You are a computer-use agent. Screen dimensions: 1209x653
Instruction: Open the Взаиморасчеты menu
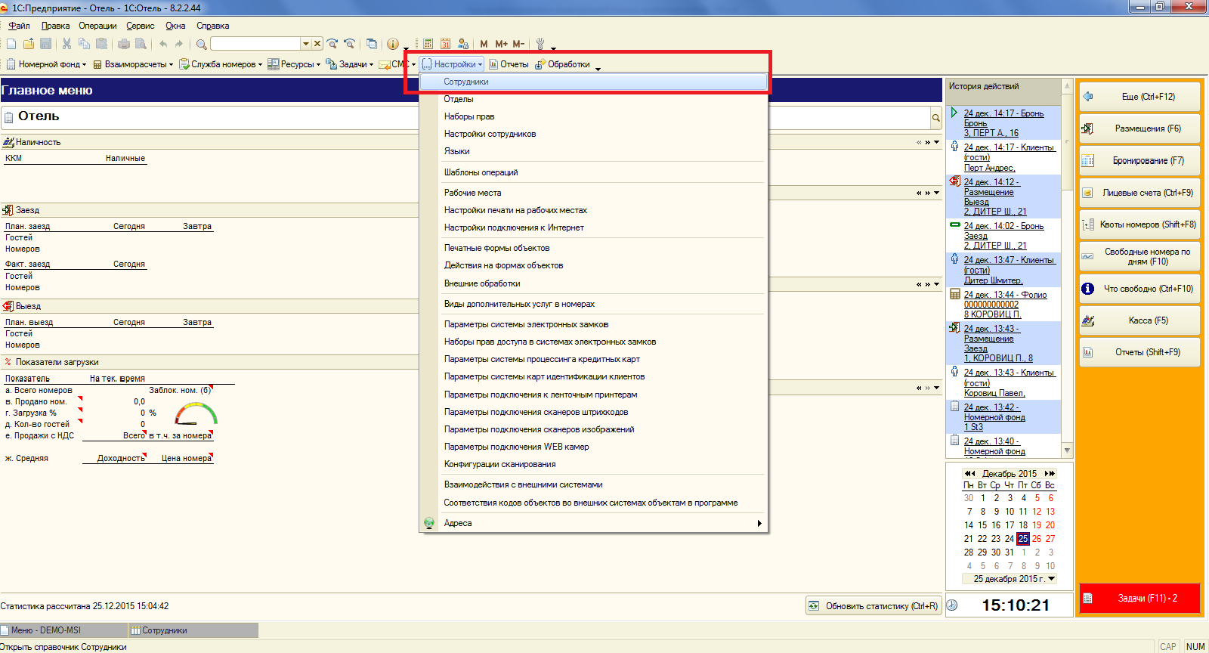[133, 64]
